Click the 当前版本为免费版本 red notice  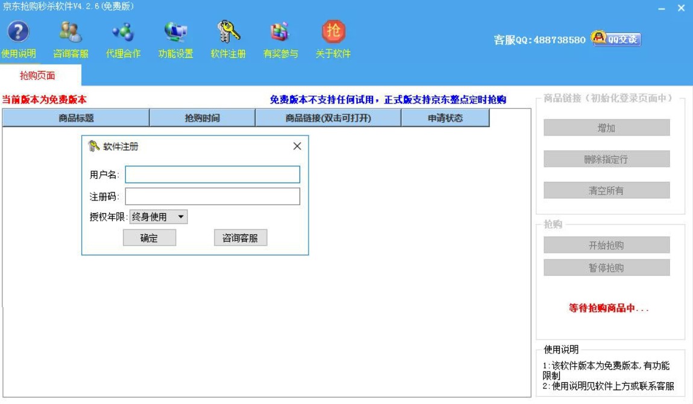[44, 100]
